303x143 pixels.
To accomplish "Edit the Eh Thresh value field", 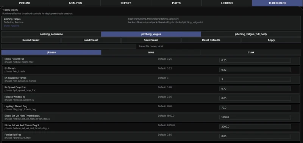I will coord(255,70).
